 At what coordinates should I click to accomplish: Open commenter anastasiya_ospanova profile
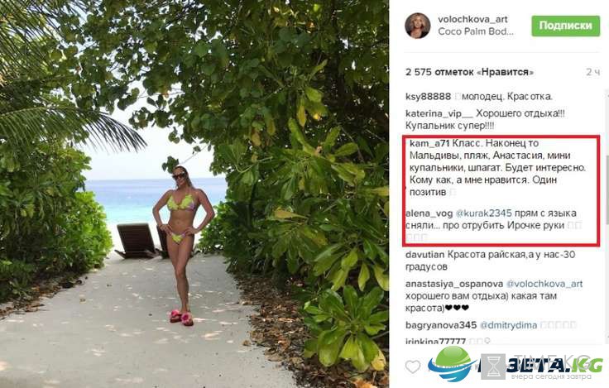click(x=454, y=284)
